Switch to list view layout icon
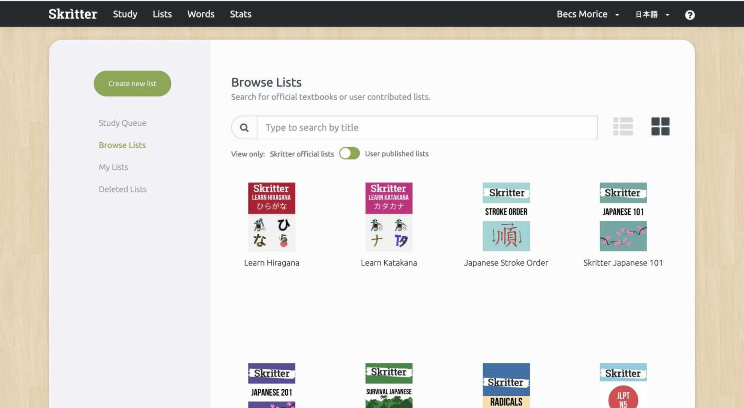744x408 pixels. pyautogui.click(x=623, y=127)
